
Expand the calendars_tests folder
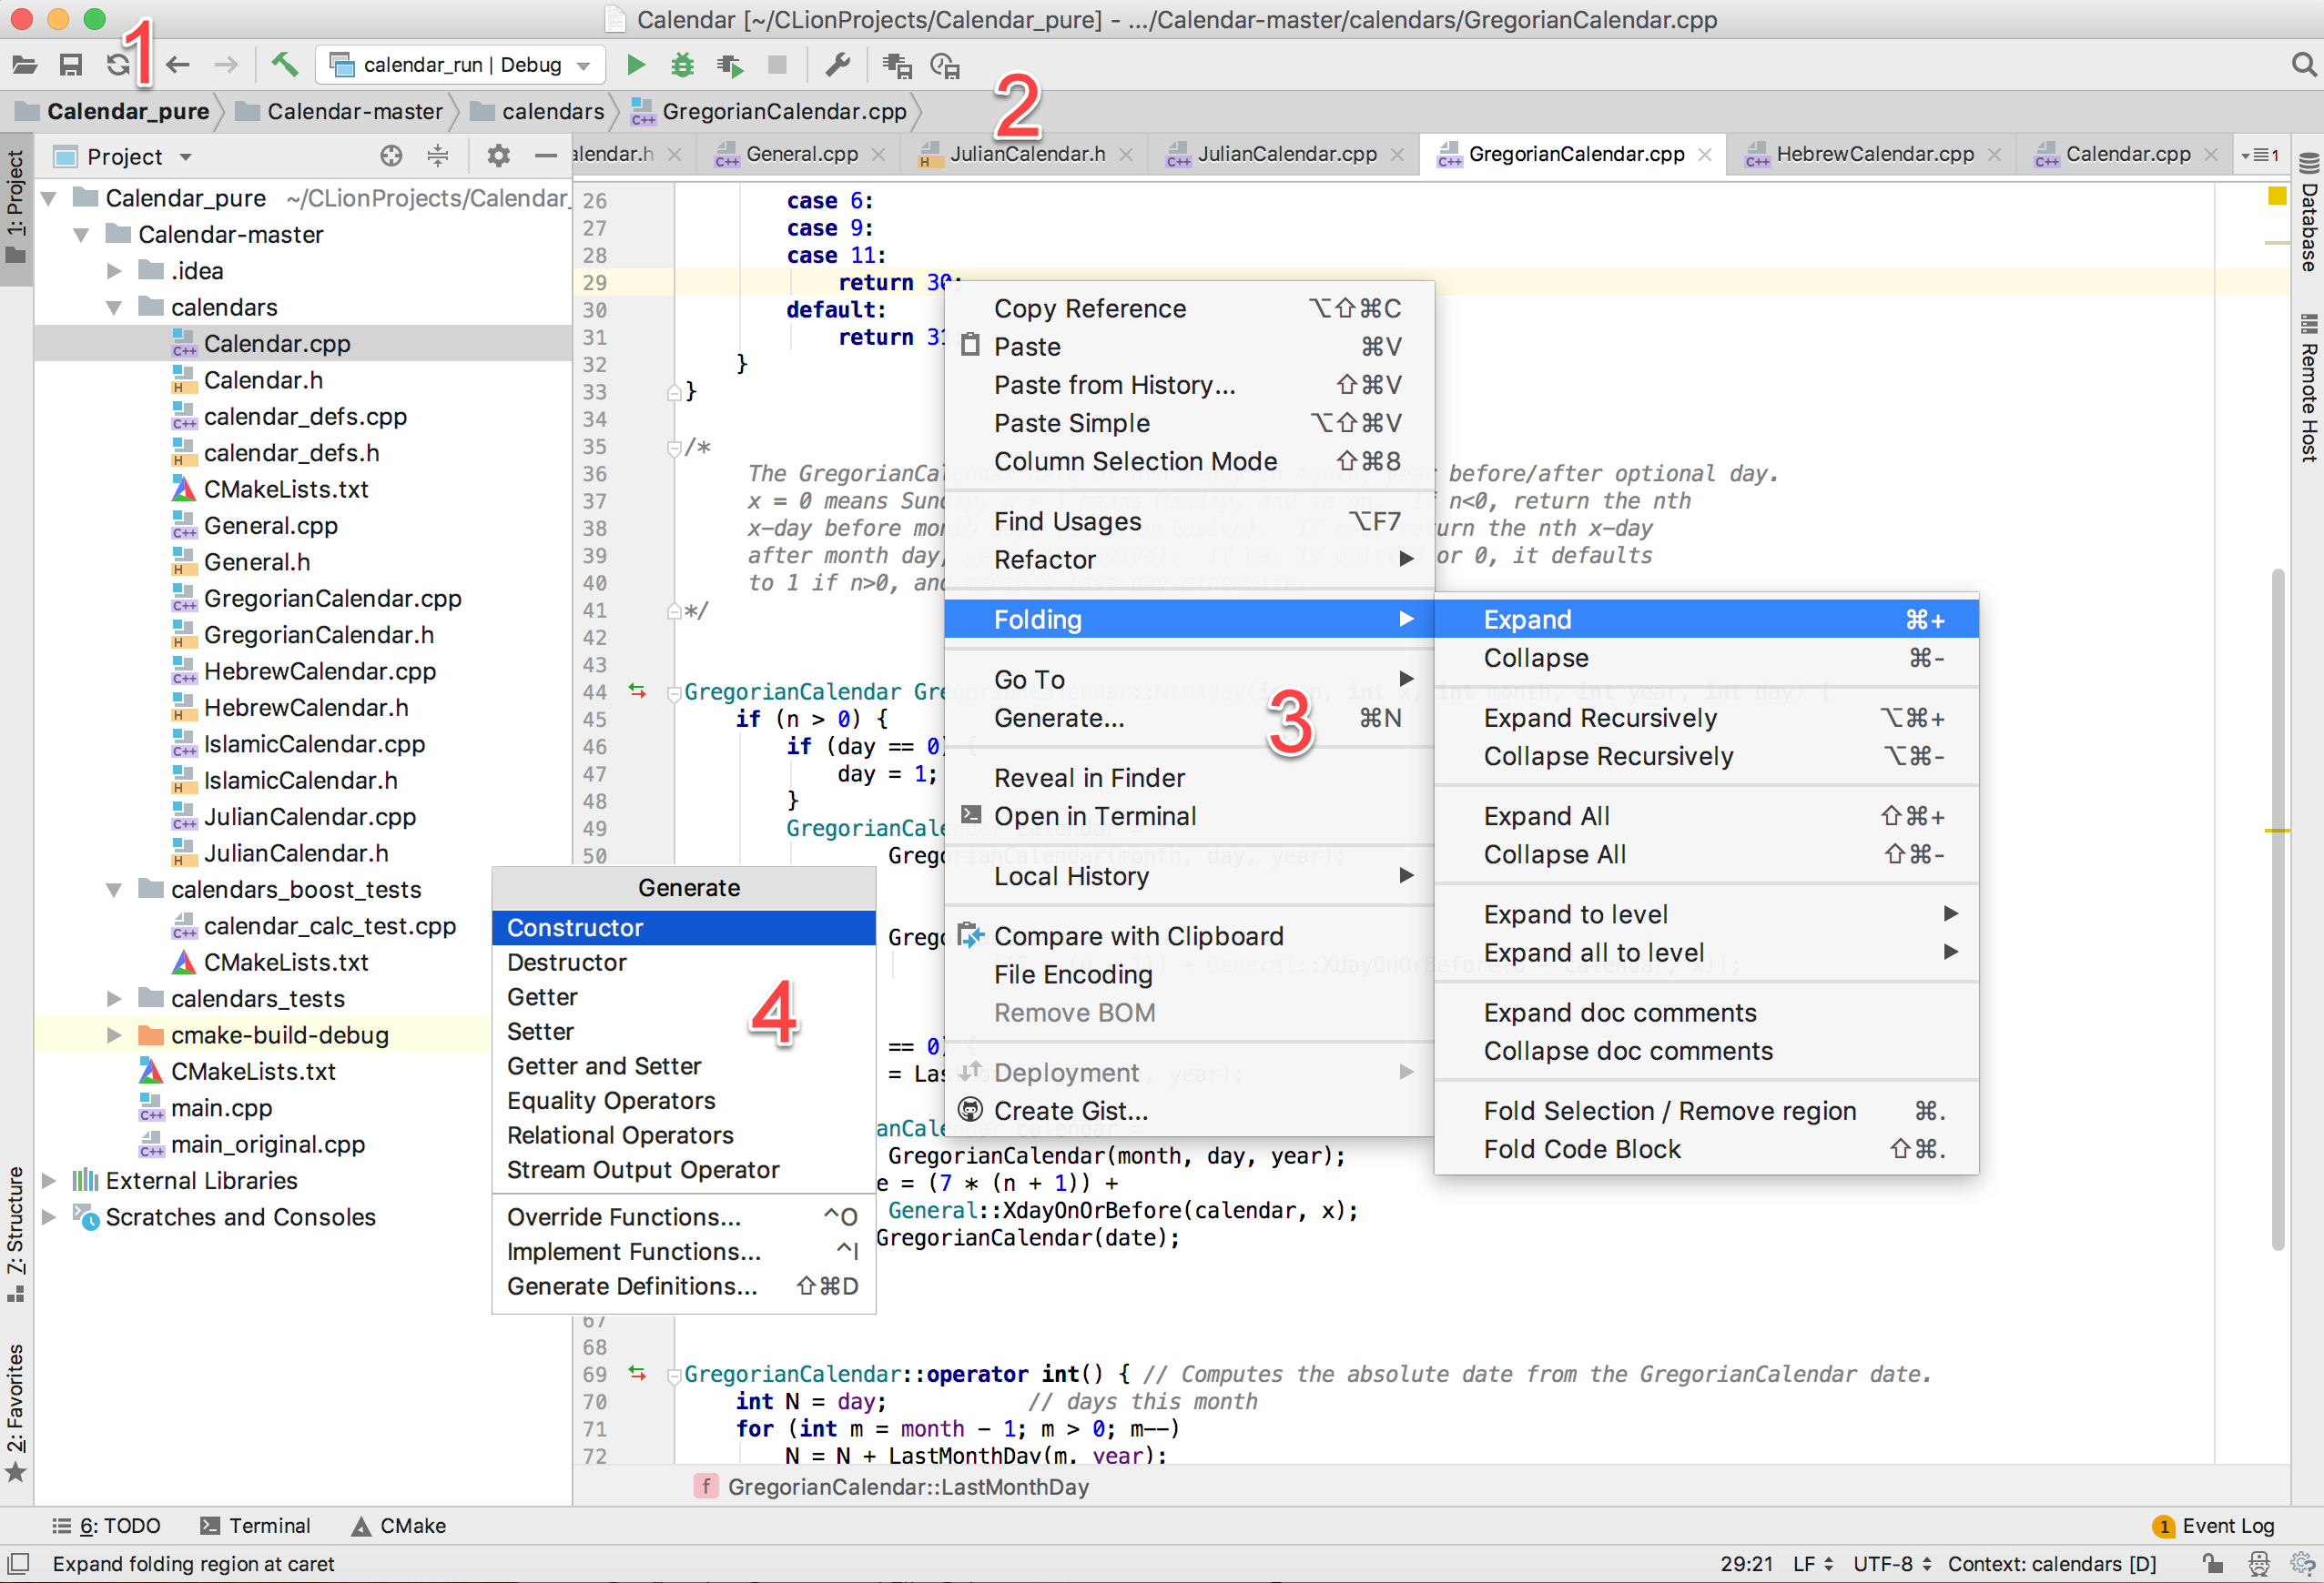pyautogui.click(x=114, y=998)
